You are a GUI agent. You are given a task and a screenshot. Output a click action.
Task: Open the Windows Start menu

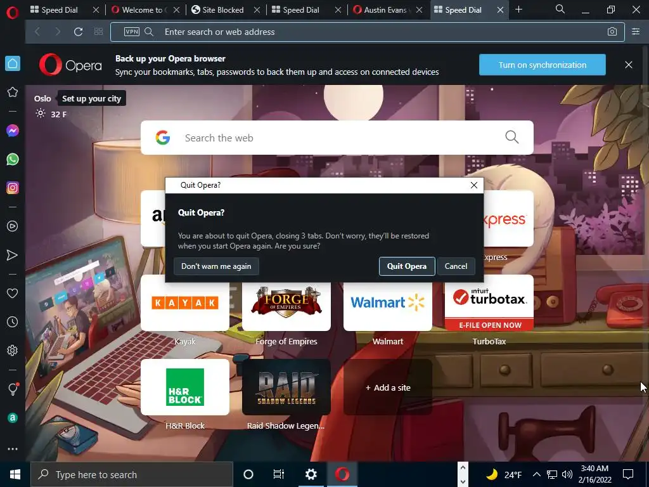[15, 474]
